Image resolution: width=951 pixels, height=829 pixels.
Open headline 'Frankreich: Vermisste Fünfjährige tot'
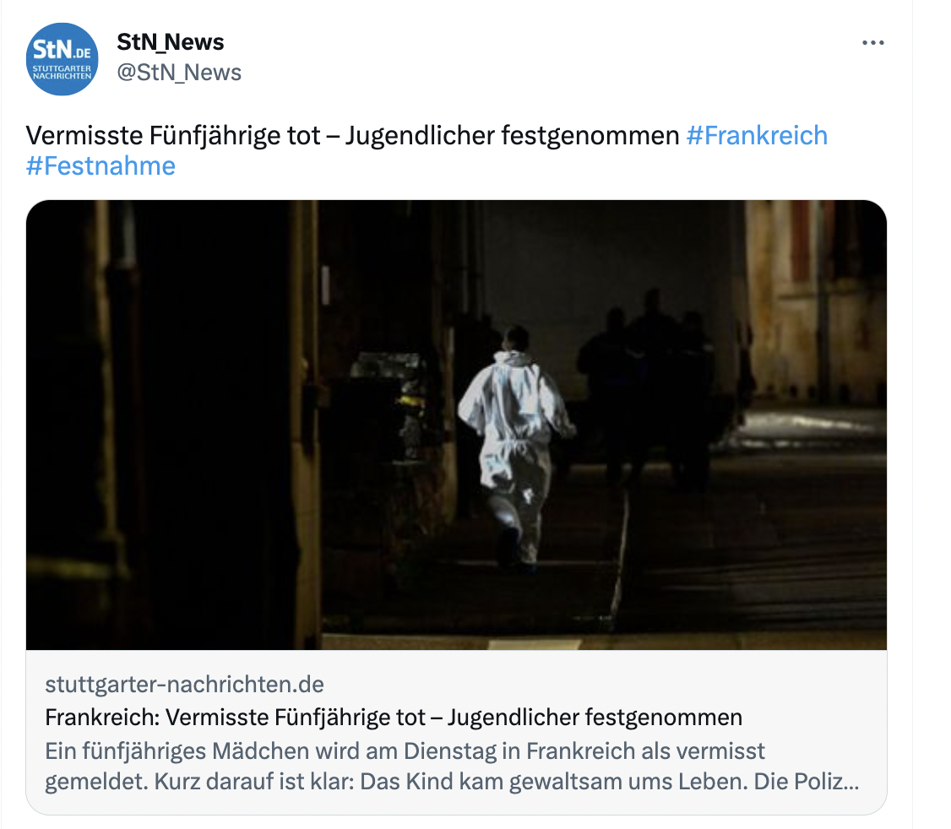coord(236,718)
